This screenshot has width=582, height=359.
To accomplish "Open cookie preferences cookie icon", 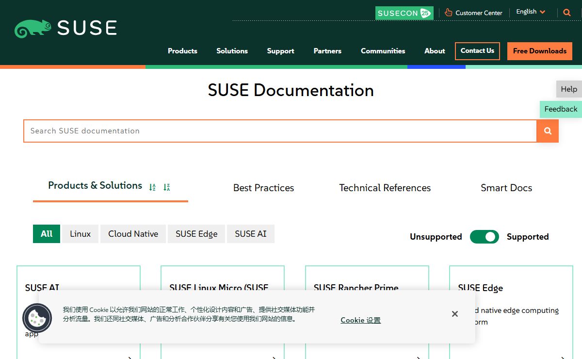I will click(37, 318).
